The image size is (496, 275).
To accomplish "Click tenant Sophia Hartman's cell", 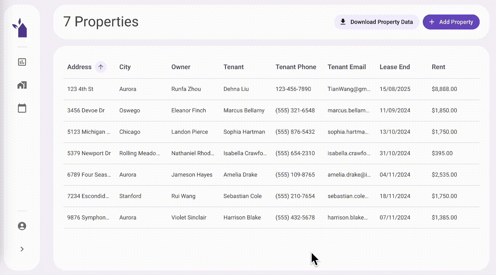I will (x=244, y=132).
